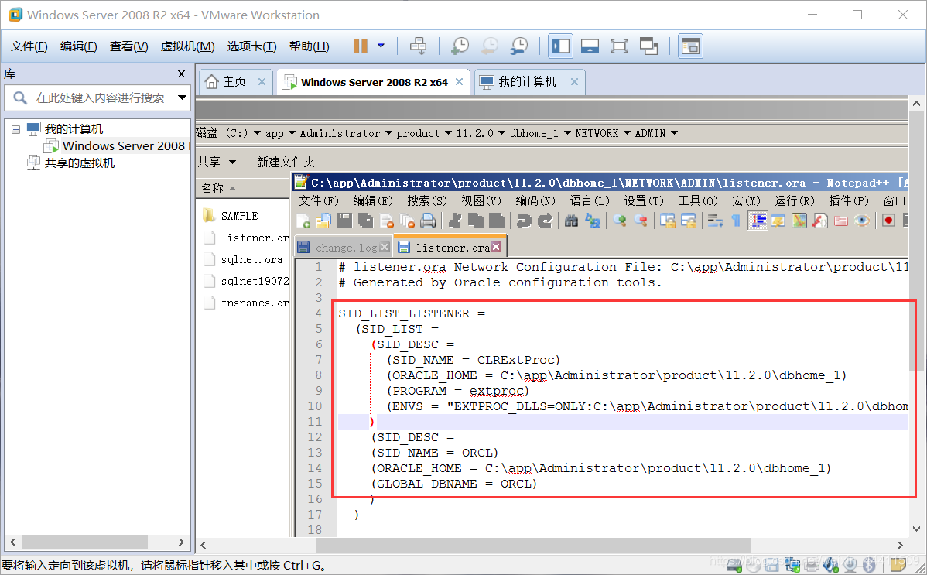Image resolution: width=927 pixels, height=575 pixels.
Task: Toggle Notepad++ word wrap icon
Action: (715, 221)
